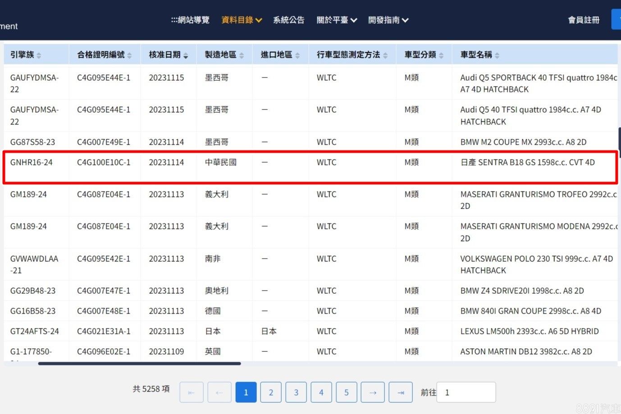Expand the 開發指南 dropdown menu
Screen dimensions: 621x414
[388, 20]
